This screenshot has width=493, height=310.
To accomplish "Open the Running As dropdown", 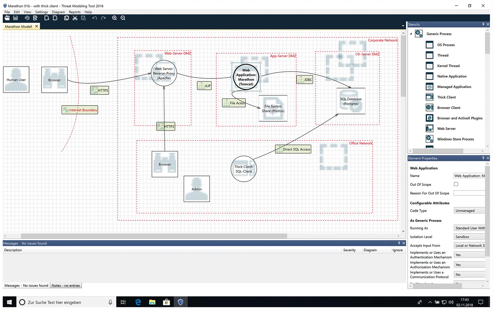I will point(469,228).
